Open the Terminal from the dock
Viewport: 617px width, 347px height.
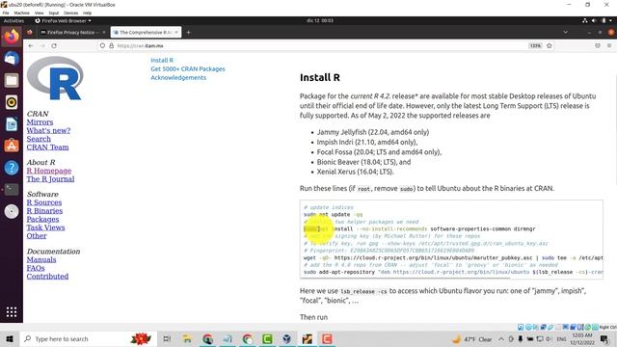click(x=12, y=189)
